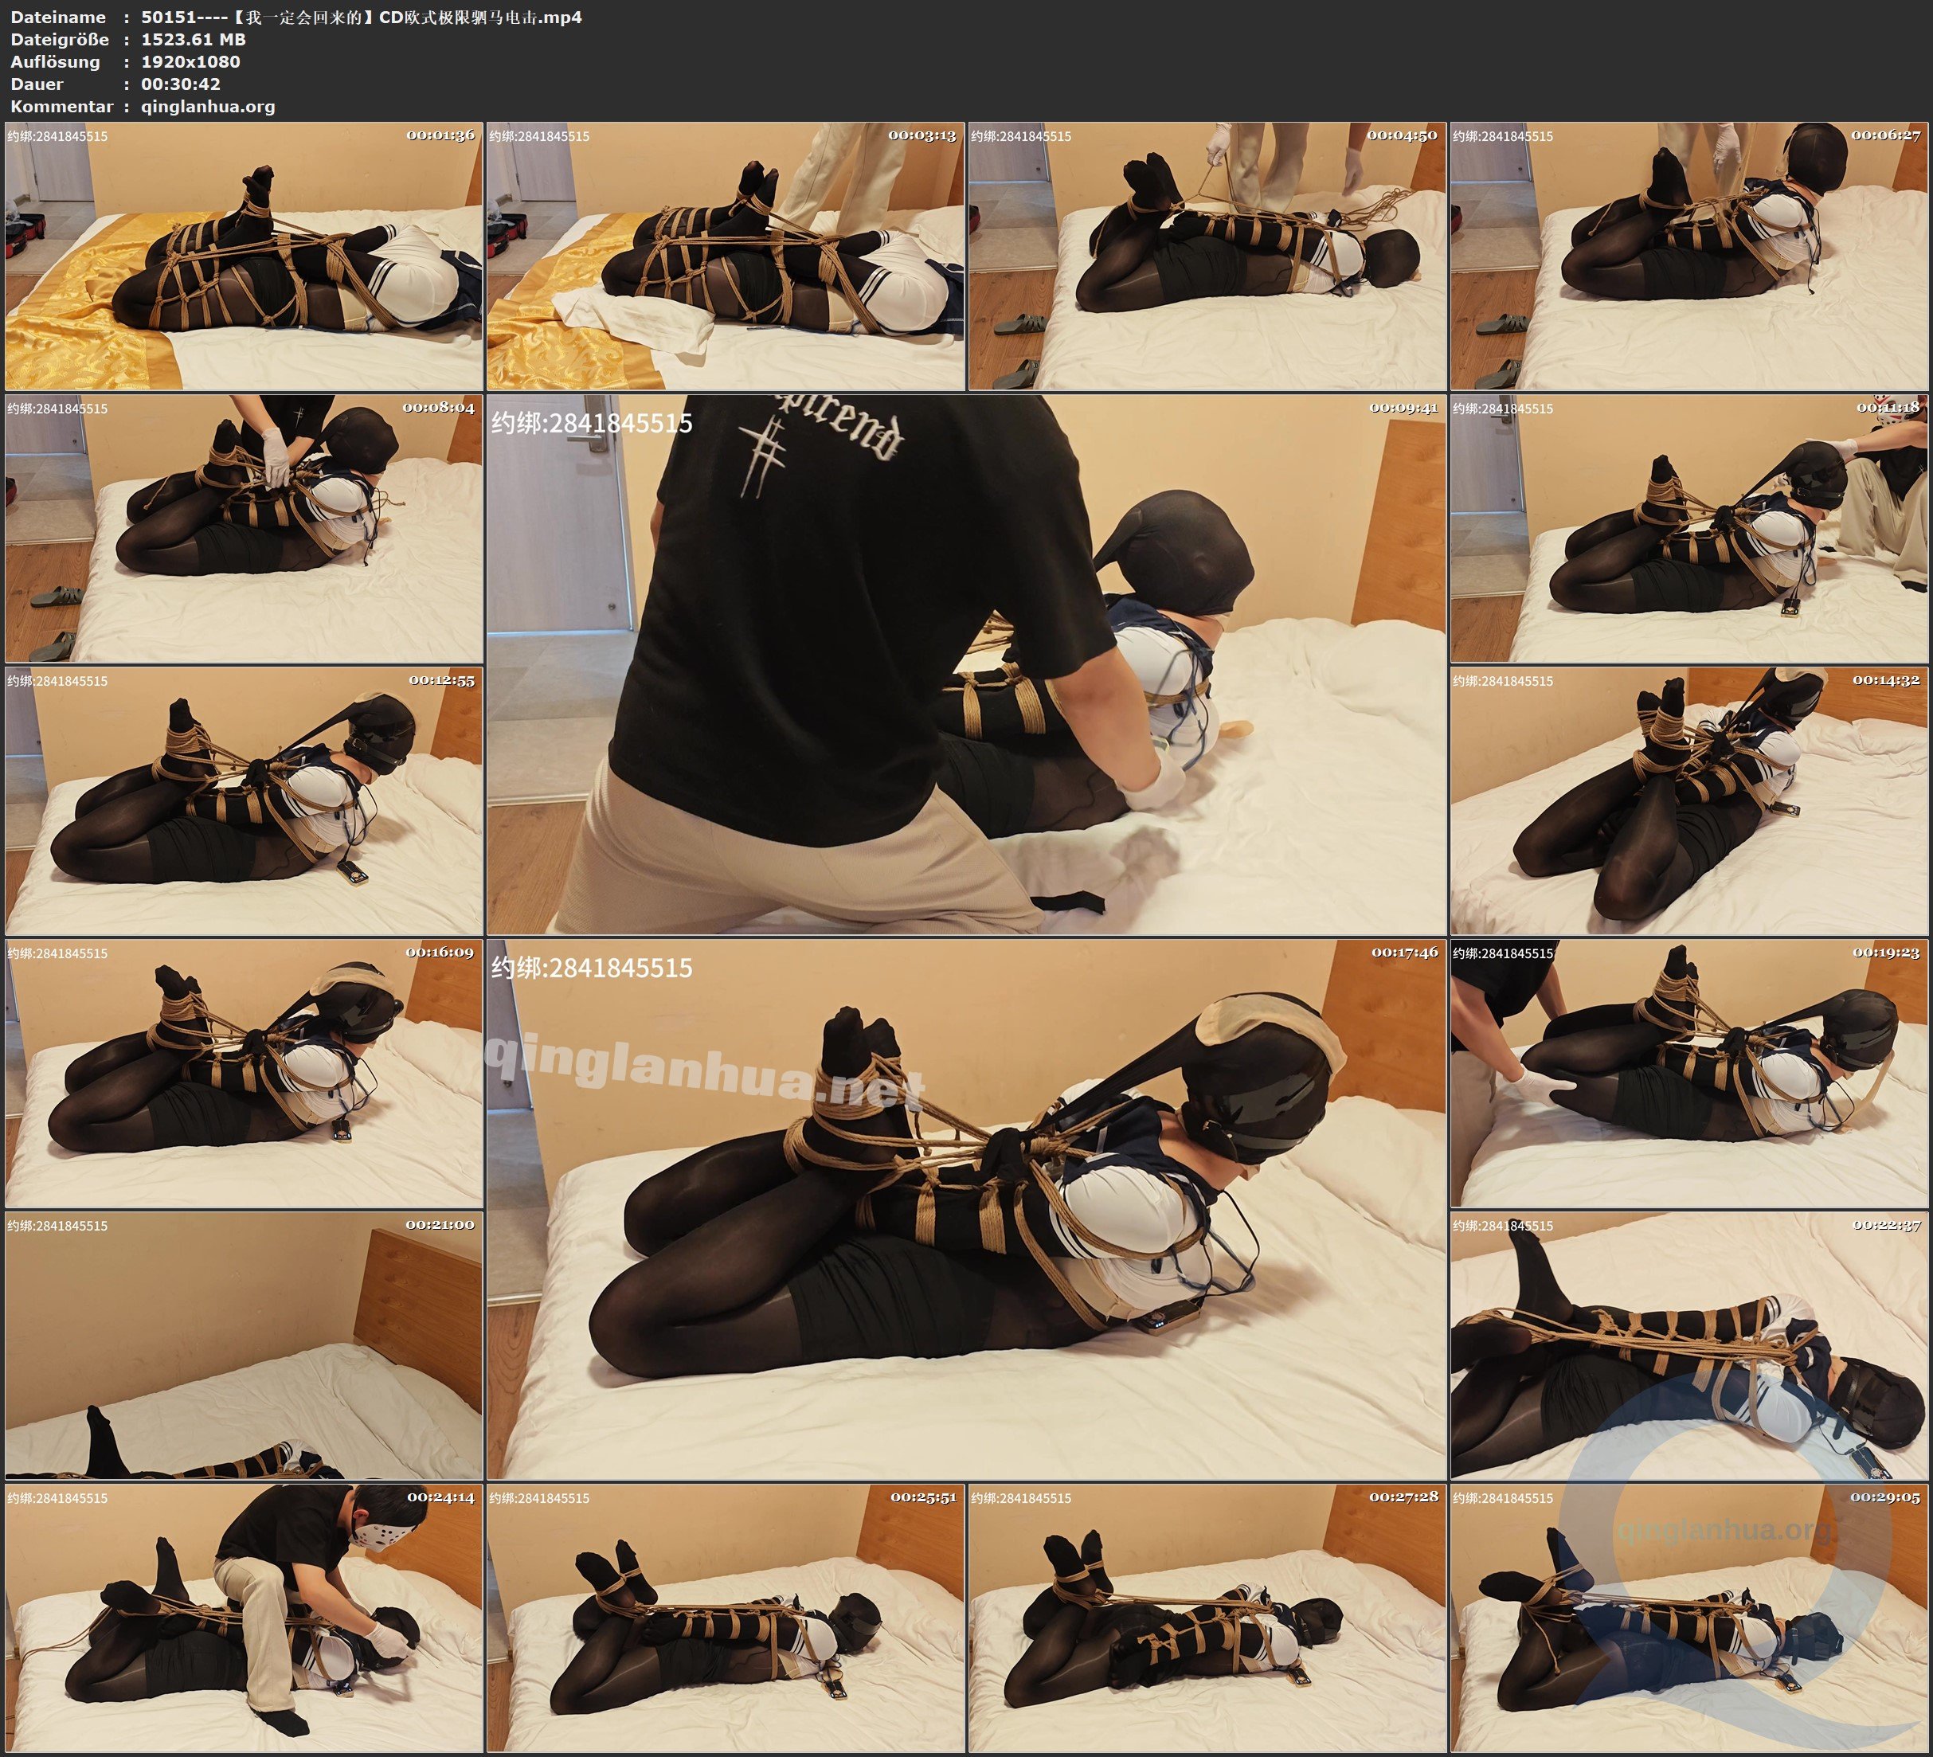Click the thumbnail timestamped 00:14:32
The height and width of the screenshot is (1757, 1933).
tap(1689, 800)
